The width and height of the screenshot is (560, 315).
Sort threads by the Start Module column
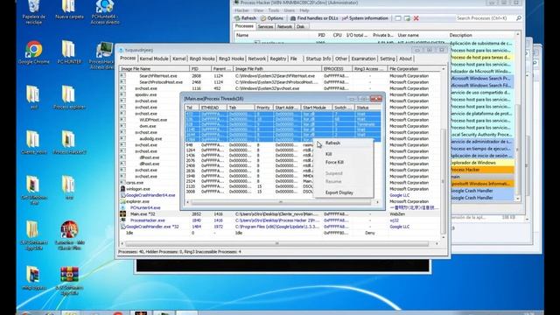316,108
